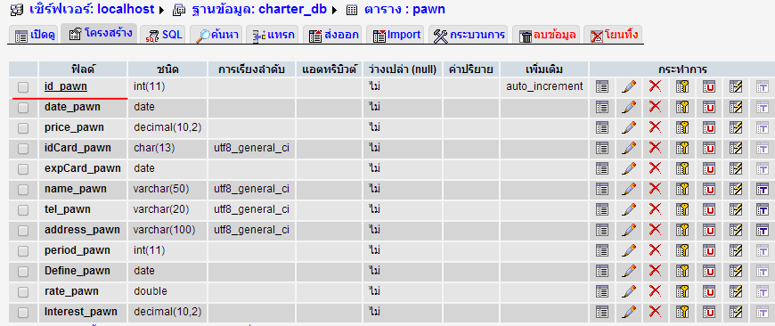Select the ส่งออก export tab
This screenshot has height=326, width=775.
[332, 35]
